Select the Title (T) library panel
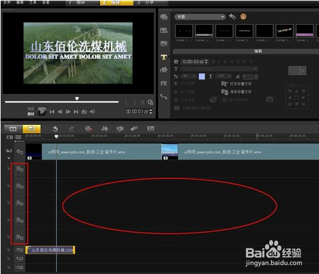This screenshot has width=319, height=274. click(164, 57)
